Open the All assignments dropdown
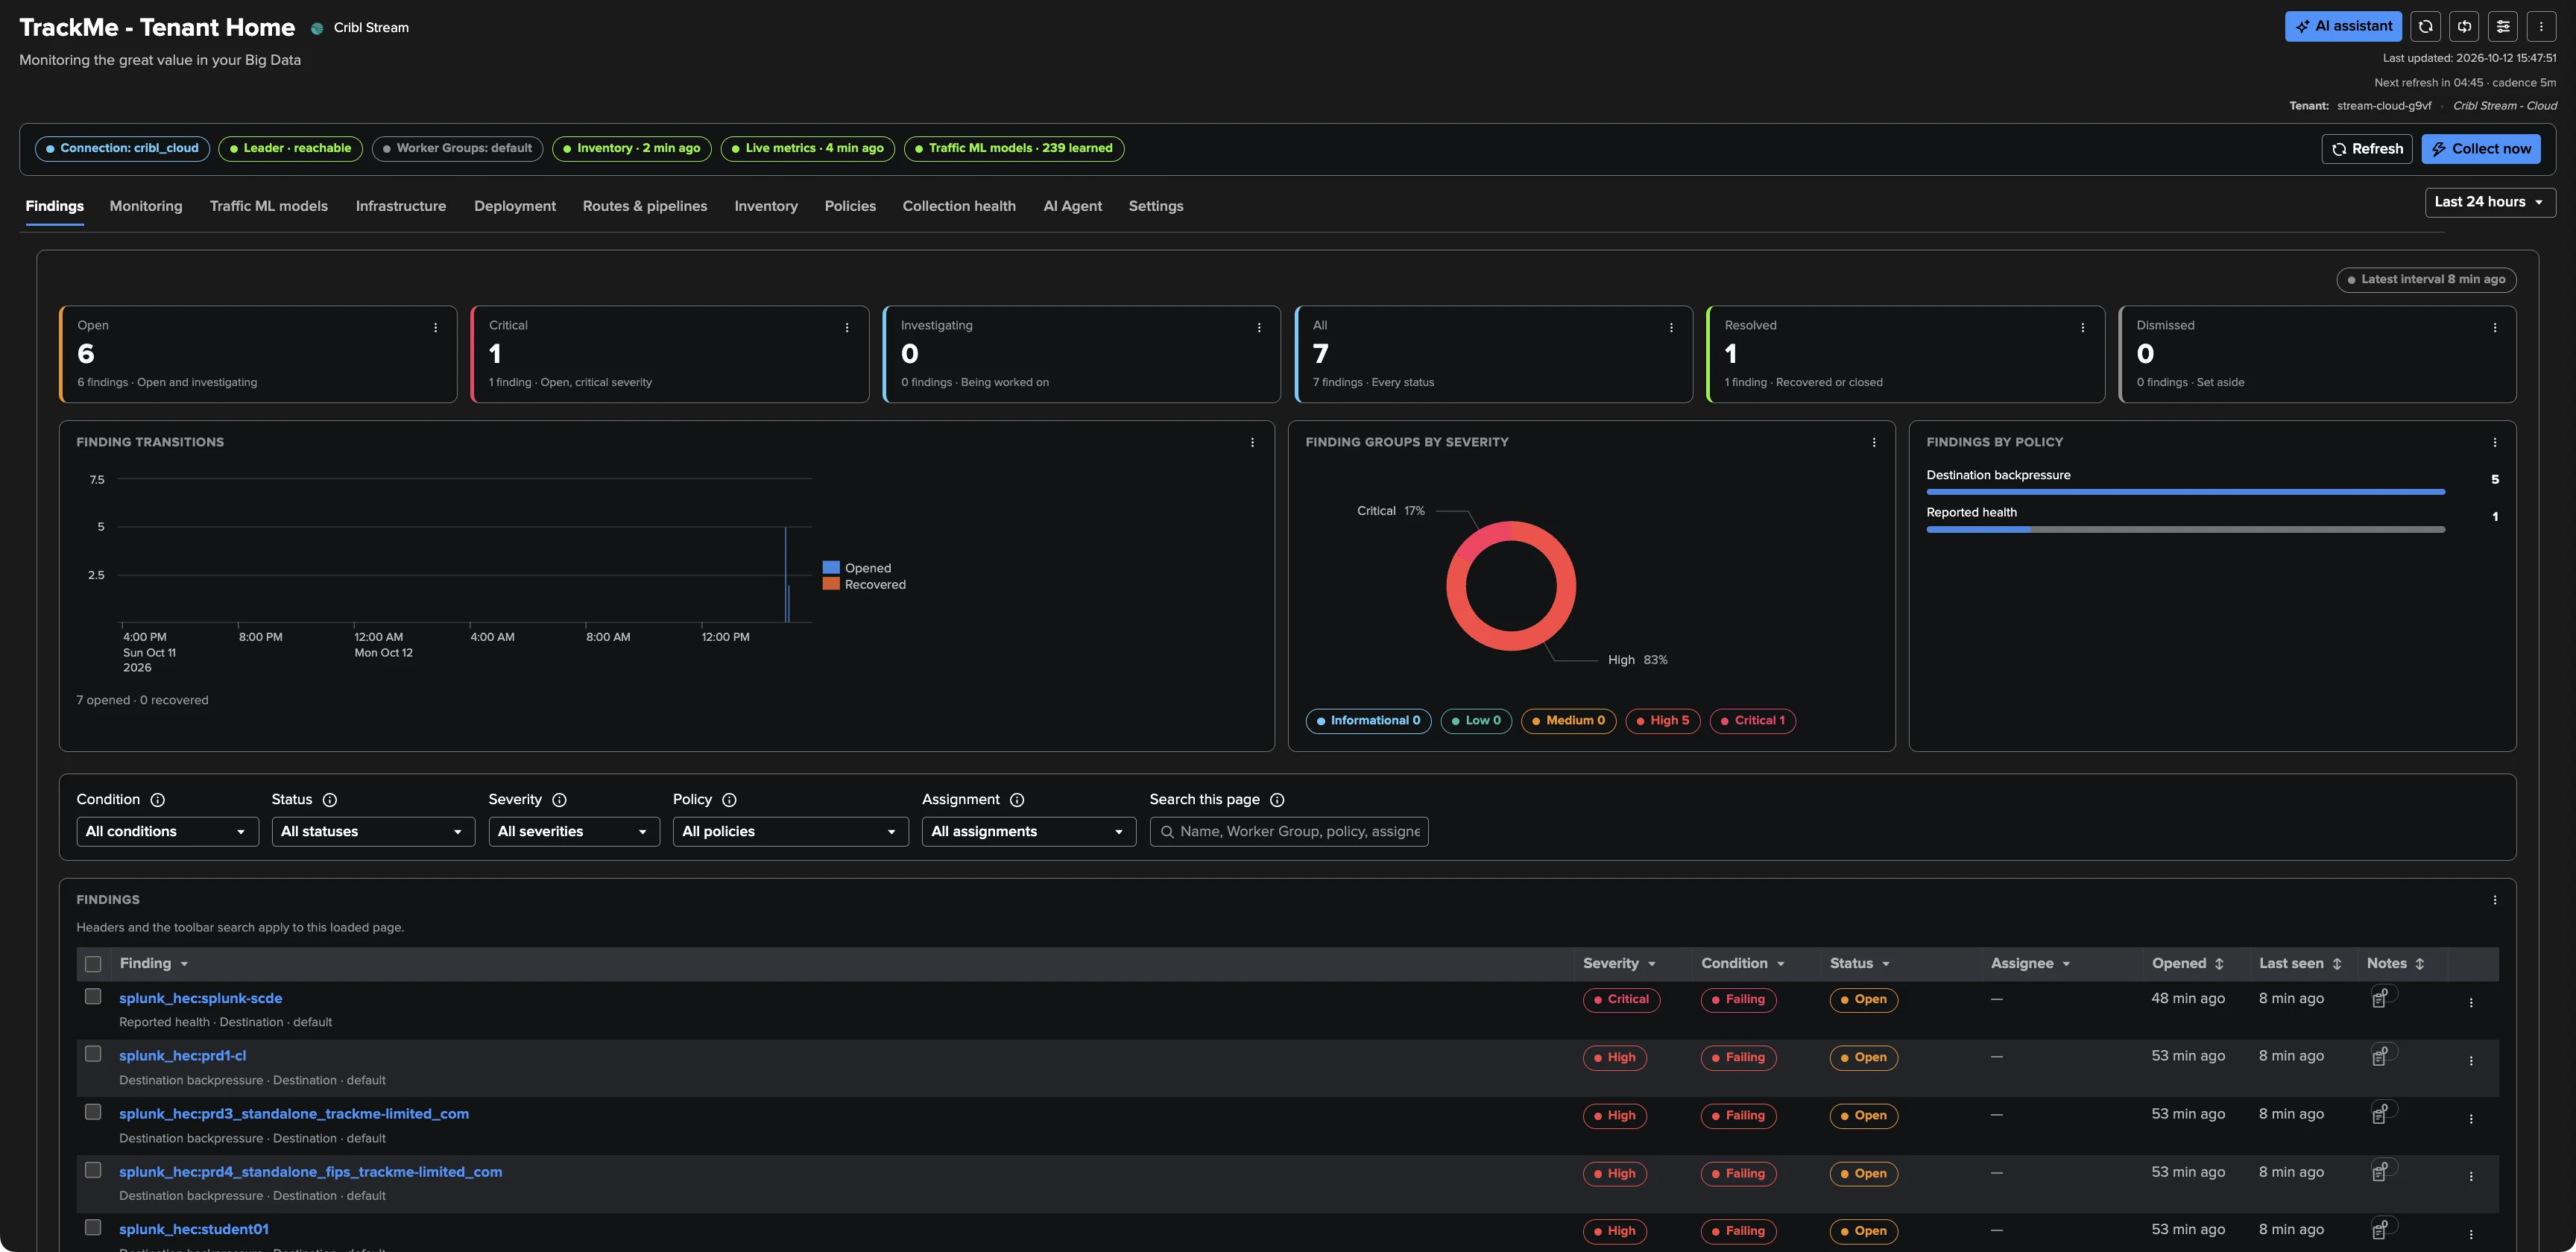Screen dimensions: 2576x1252 tap(1029, 832)
